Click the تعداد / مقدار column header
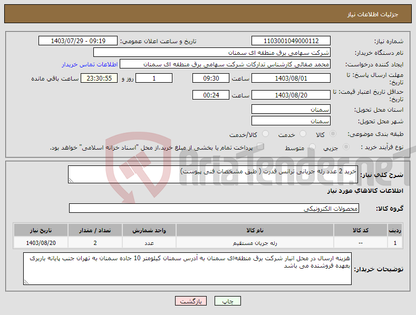416x315 pixels. pyautogui.click(x=95, y=230)
